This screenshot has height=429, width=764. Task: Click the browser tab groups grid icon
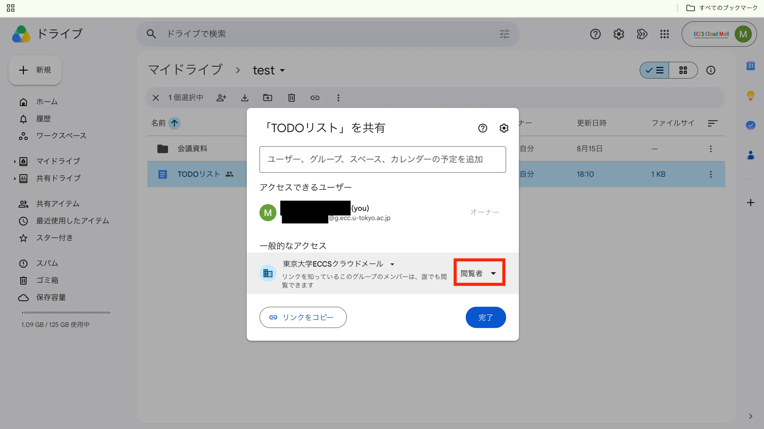click(10, 8)
